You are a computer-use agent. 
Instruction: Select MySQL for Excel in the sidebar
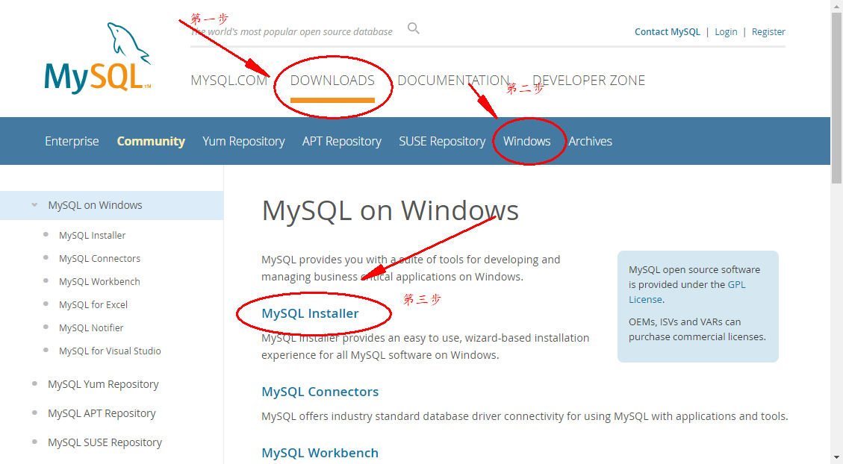[93, 304]
